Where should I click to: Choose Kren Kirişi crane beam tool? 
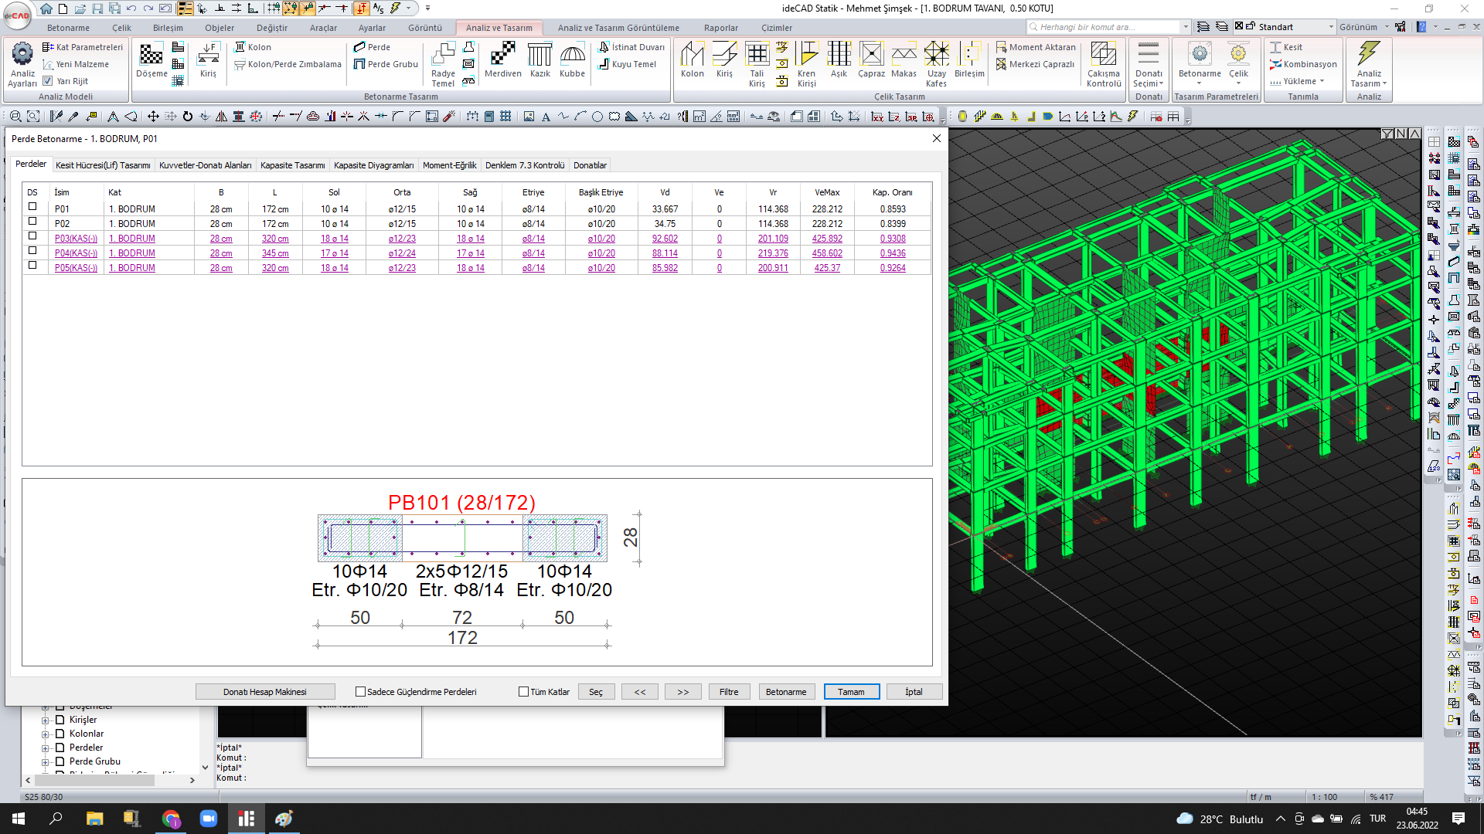coord(806,65)
